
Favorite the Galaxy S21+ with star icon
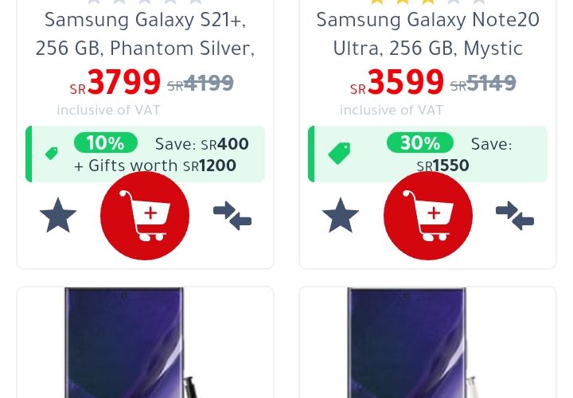[x=58, y=216]
